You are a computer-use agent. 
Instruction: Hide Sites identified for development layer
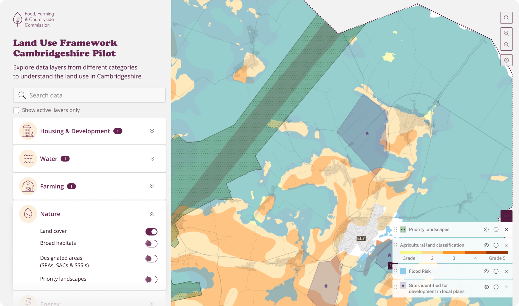486,287
